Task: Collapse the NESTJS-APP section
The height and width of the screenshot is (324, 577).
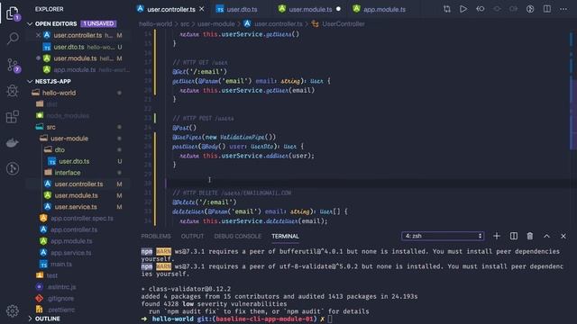Action: pos(30,81)
